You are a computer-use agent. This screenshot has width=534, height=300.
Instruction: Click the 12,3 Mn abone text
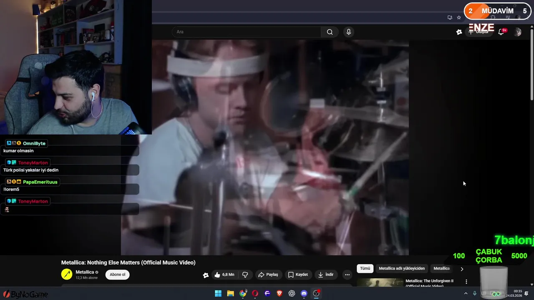point(86,278)
